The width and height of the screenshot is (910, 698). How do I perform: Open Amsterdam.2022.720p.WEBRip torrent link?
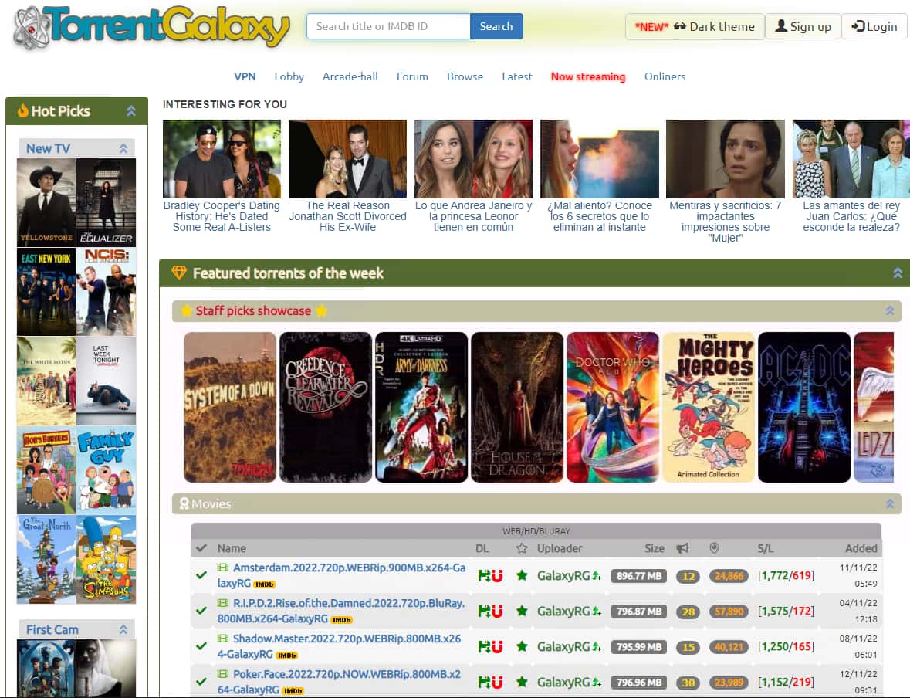341,575
